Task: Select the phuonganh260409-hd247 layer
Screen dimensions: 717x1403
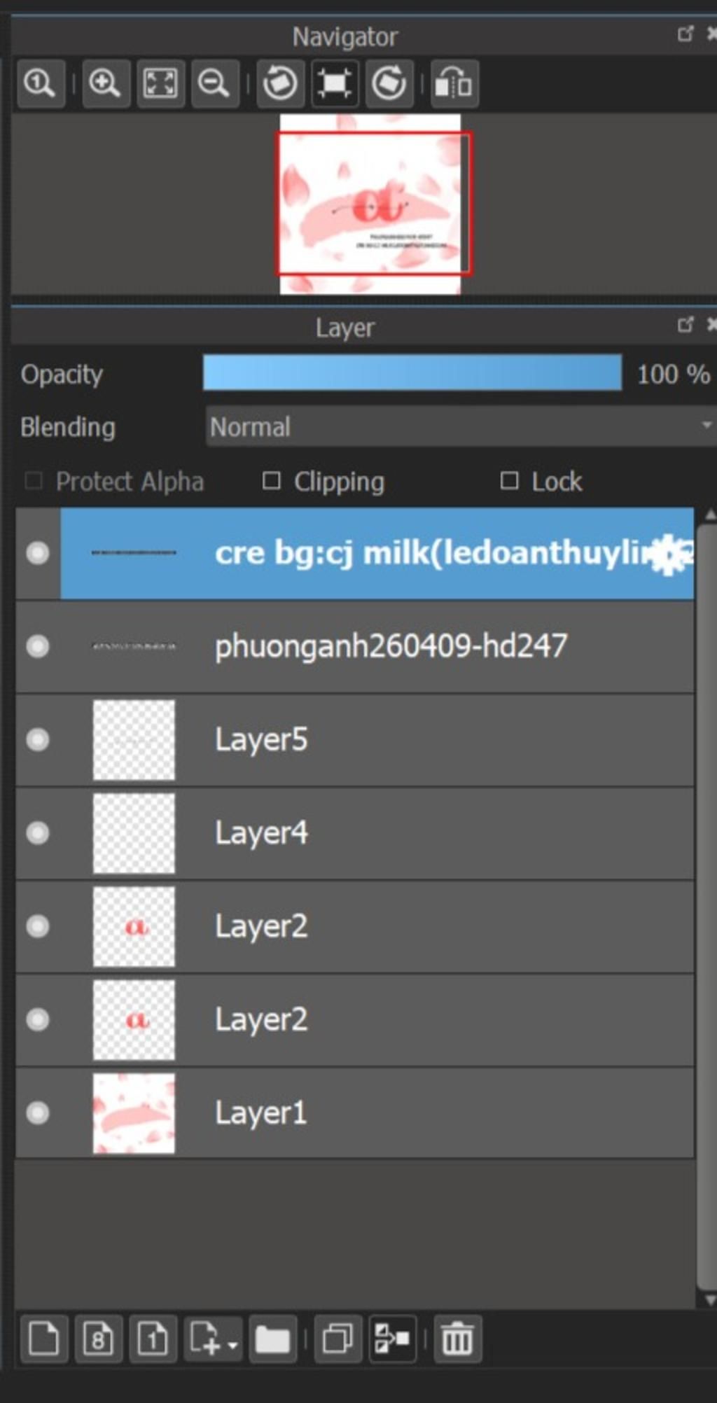Action: pyautogui.click(x=355, y=646)
